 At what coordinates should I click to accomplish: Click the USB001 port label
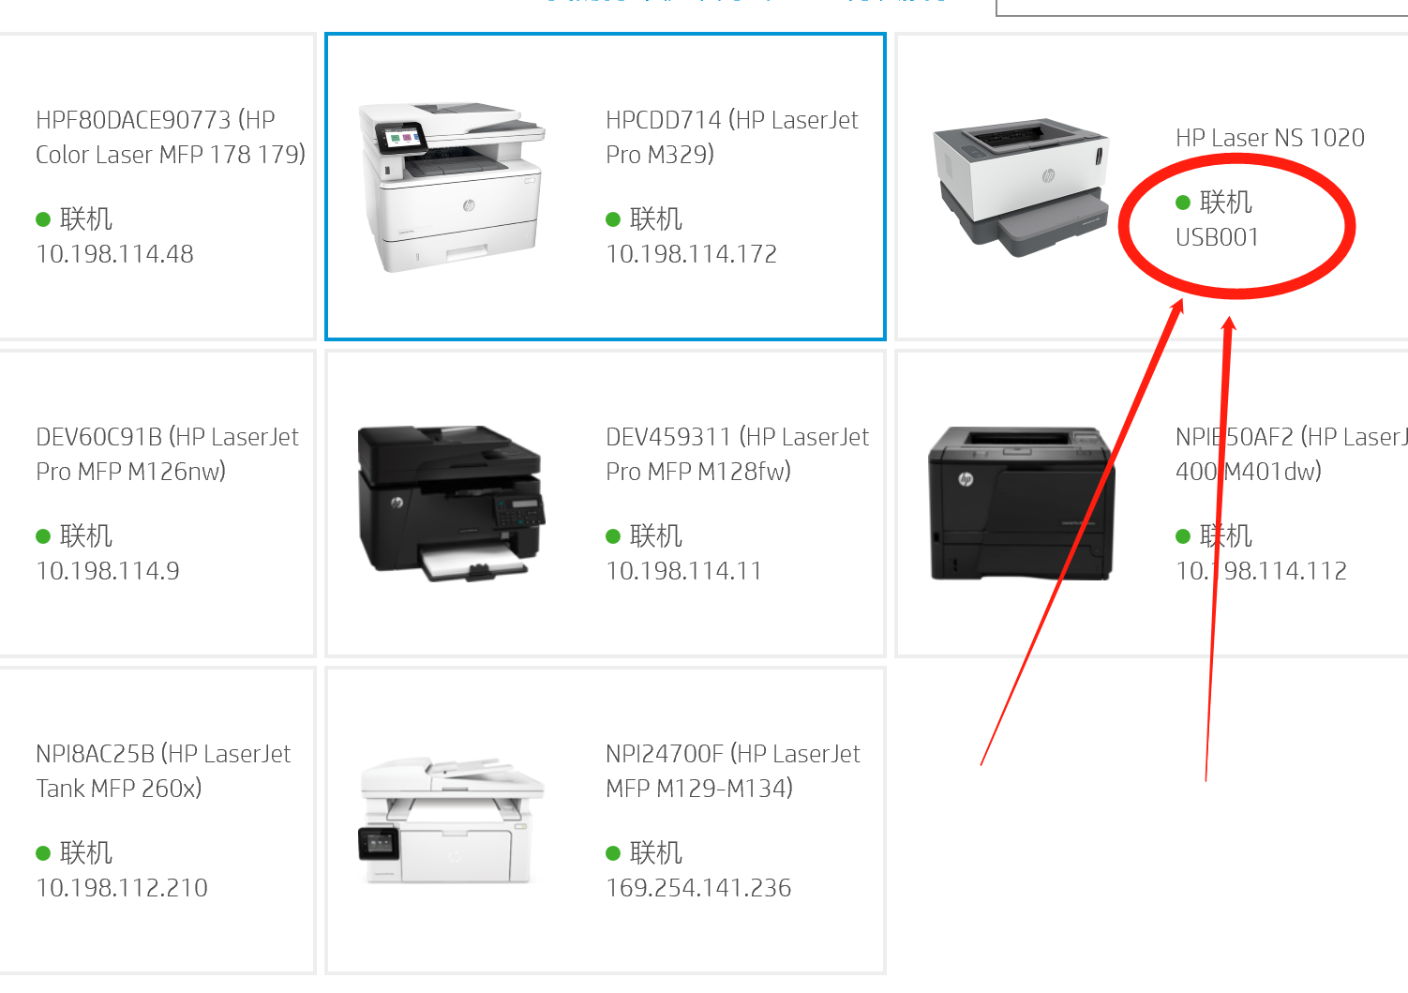[x=1217, y=237]
